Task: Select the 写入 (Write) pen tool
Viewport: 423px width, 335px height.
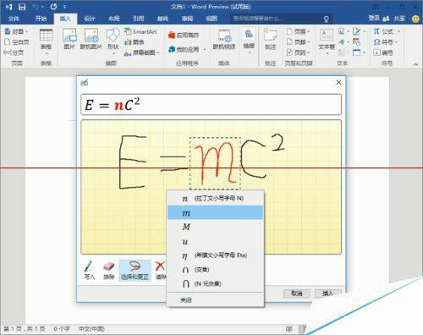Action: pyautogui.click(x=89, y=271)
